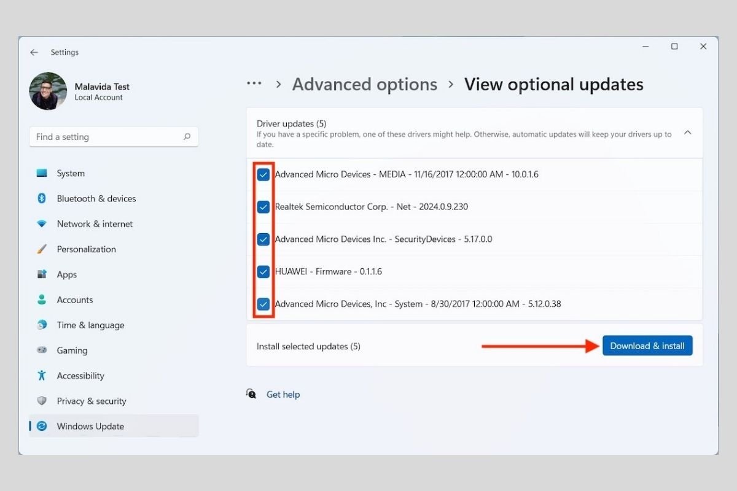Image resolution: width=737 pixels, height=491 pixels.
Task: Click the search magnifier in Find a setting
Action: click(x=187, y=136)
